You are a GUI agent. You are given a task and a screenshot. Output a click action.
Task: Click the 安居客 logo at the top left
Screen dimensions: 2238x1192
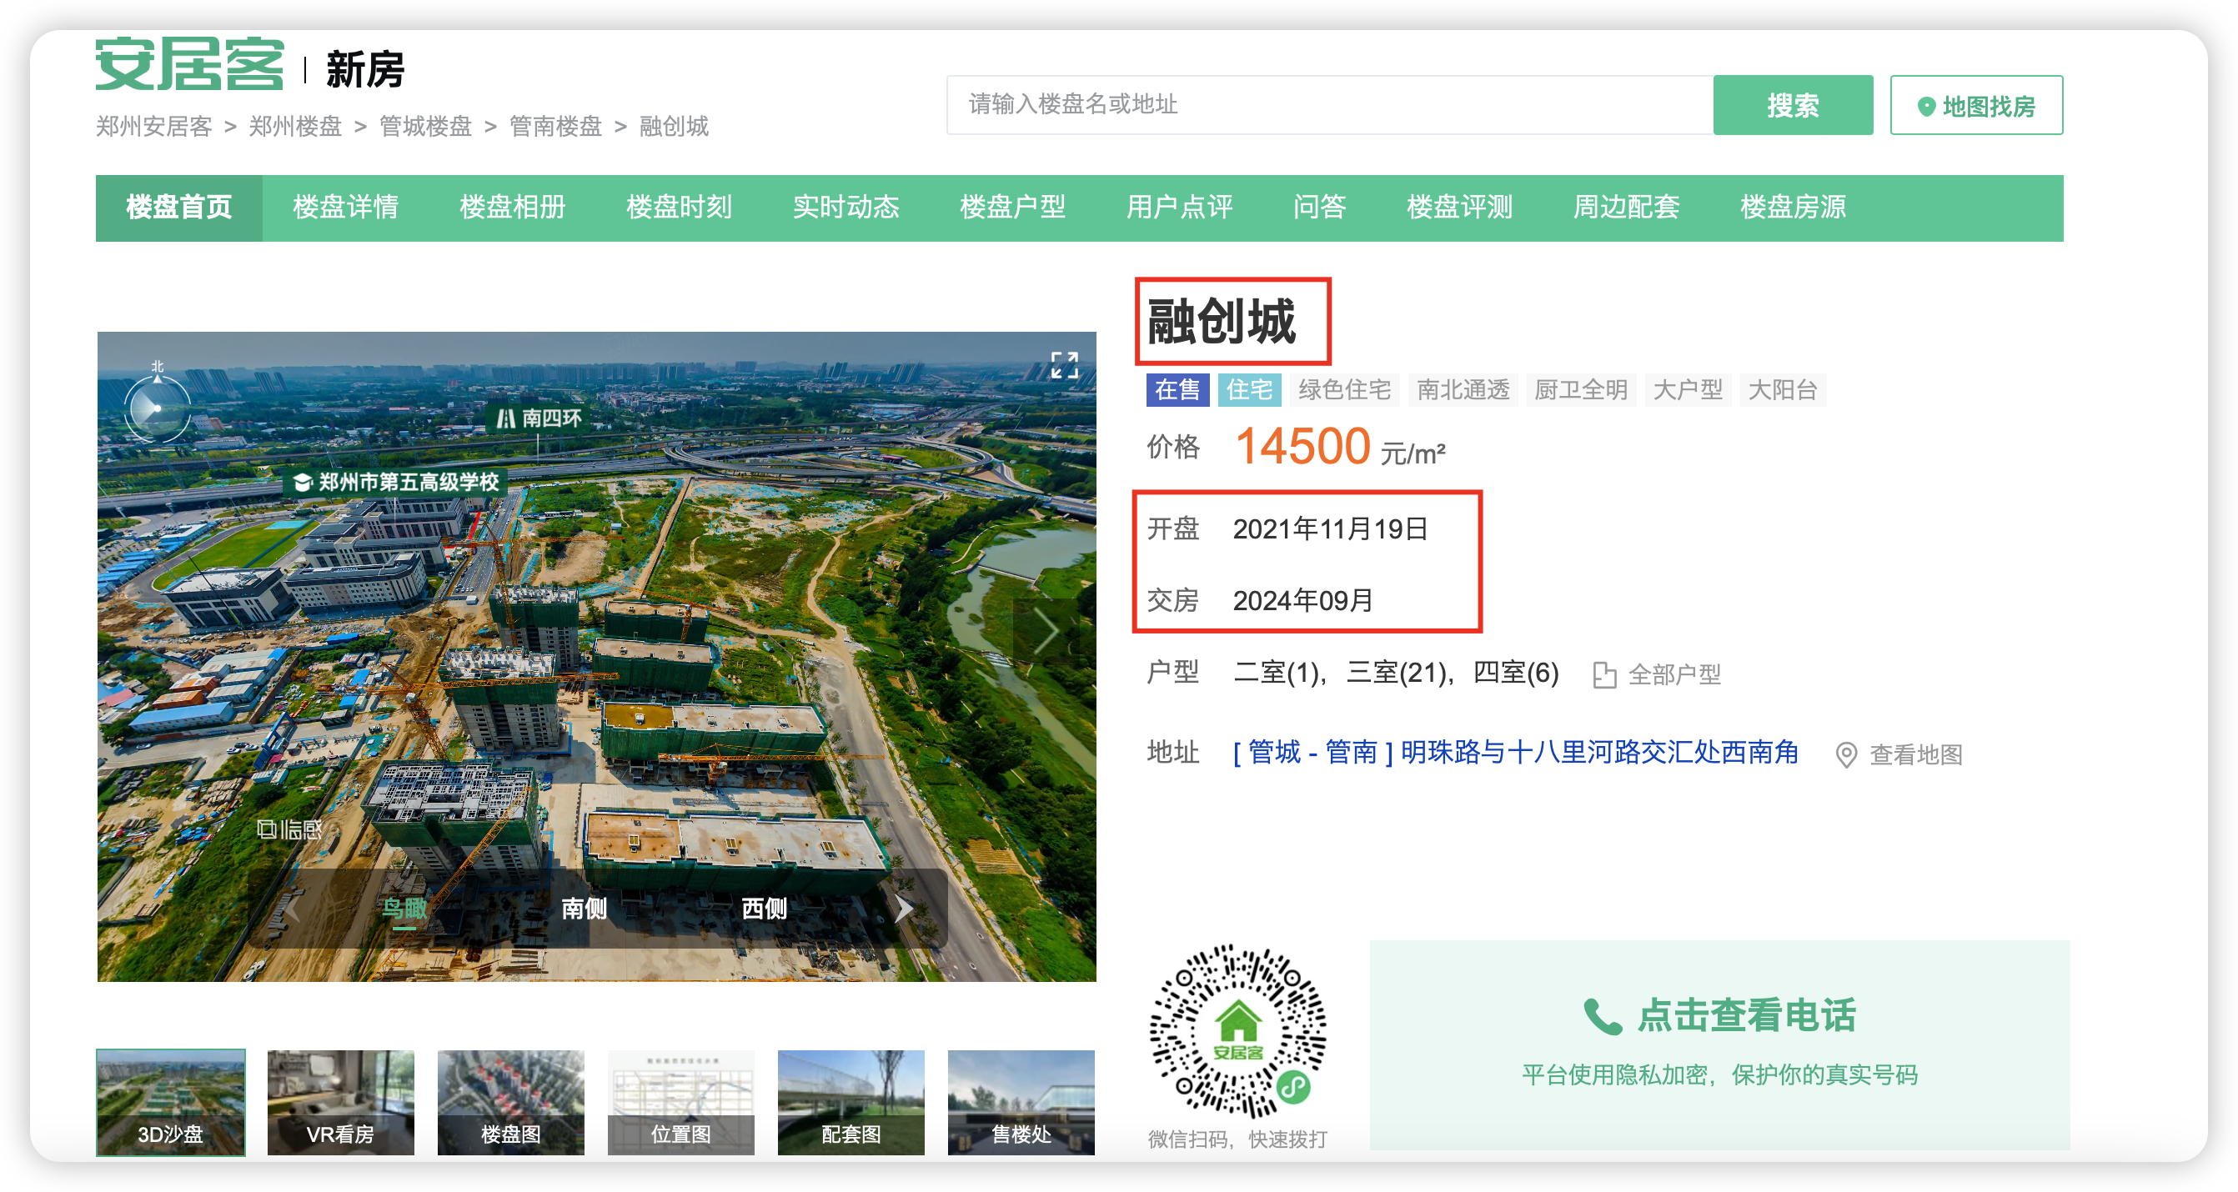coord(189,65)
